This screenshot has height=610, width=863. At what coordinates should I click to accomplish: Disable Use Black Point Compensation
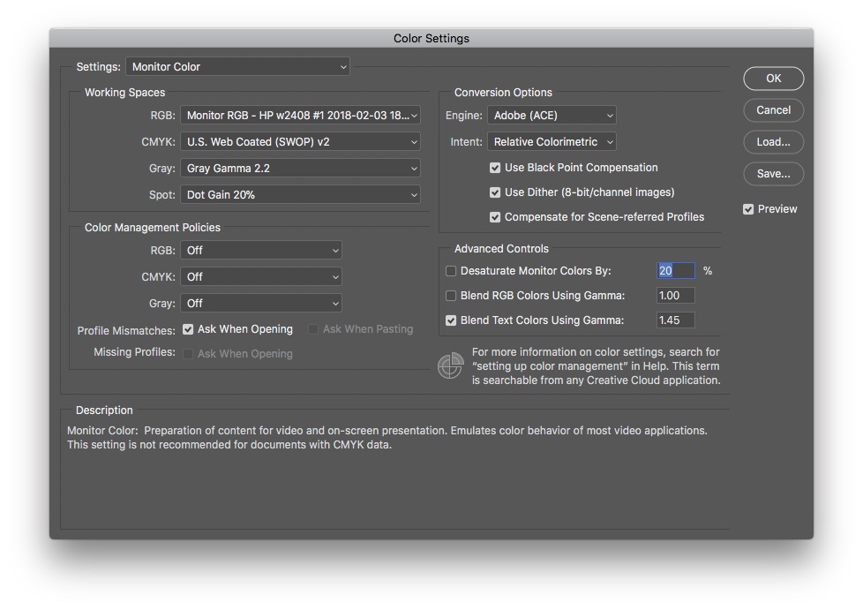(x=495, y=168)
